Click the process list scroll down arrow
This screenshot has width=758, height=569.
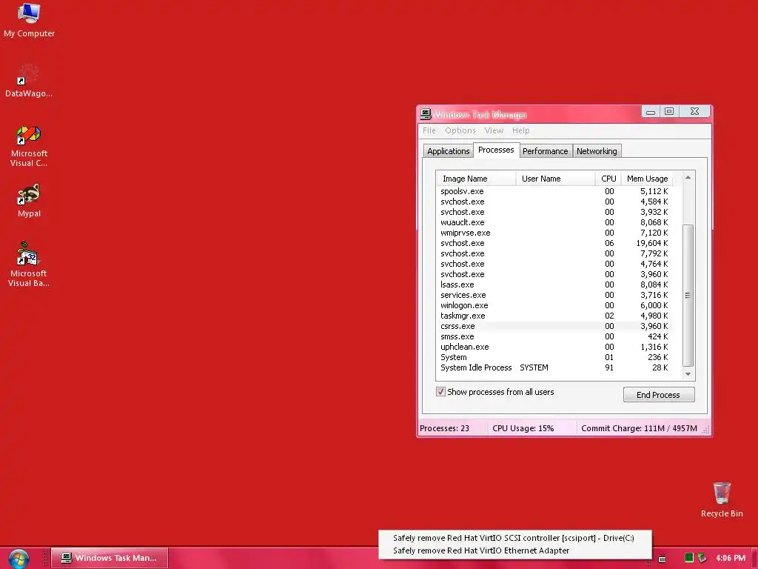[x=688, y=374]
